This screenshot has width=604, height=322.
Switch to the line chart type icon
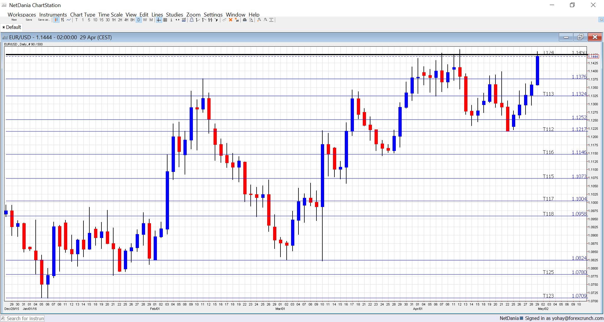pos(69,20)
